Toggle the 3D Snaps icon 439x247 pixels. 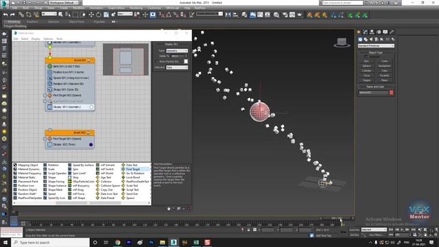pos(162,14)
